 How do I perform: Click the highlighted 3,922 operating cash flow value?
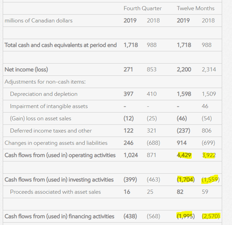point(208,155)
